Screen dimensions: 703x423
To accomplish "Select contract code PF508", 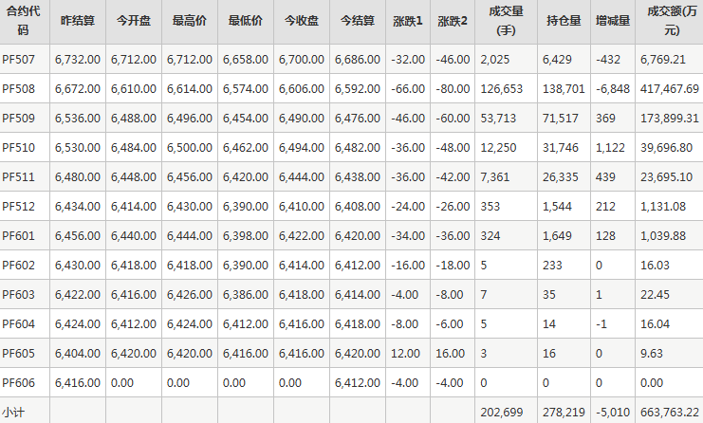I will pyautogui.click(x=18, y=89).
